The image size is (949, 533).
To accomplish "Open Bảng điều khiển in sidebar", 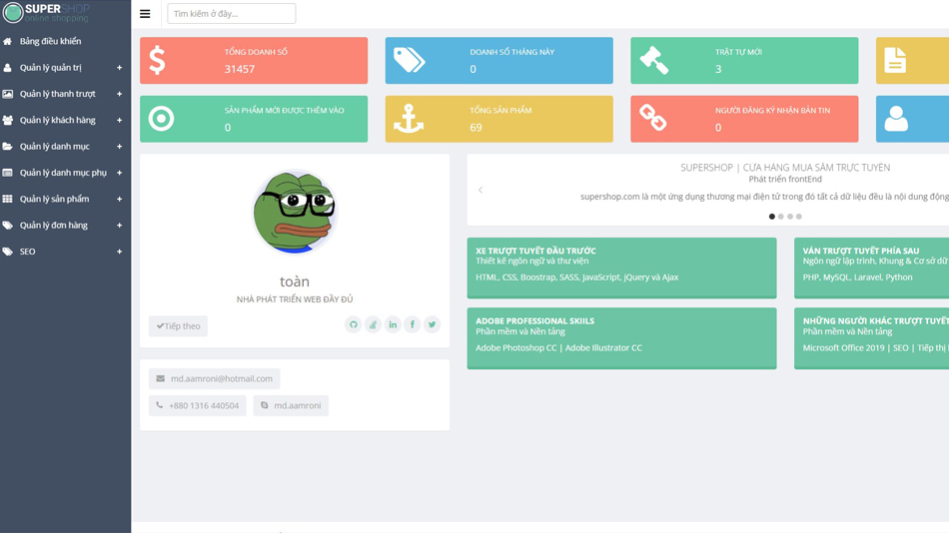I will click(50, 41).
